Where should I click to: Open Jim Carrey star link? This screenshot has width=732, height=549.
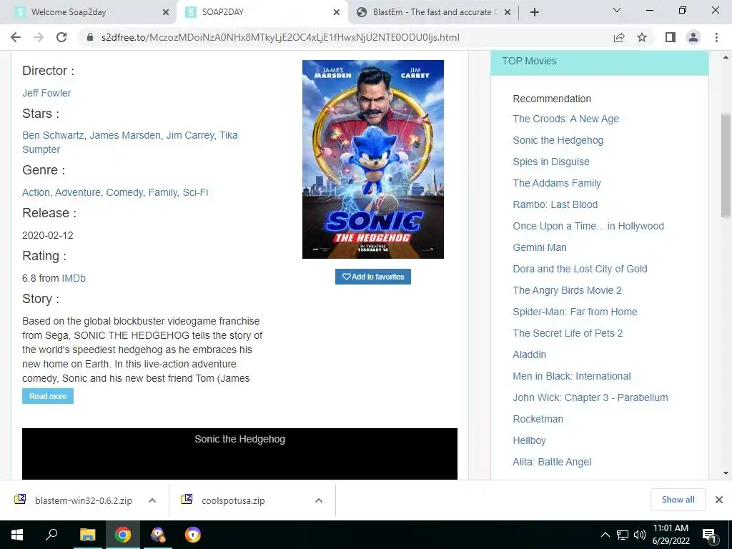[x=190, y=135]
